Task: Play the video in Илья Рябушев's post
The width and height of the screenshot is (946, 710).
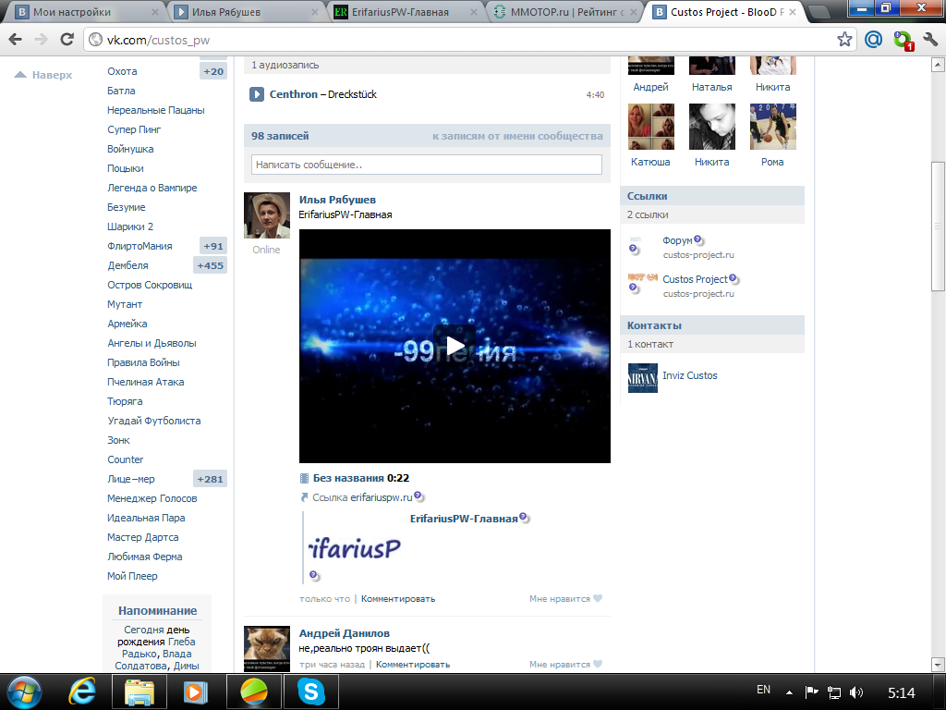Action: pos(455,346)
